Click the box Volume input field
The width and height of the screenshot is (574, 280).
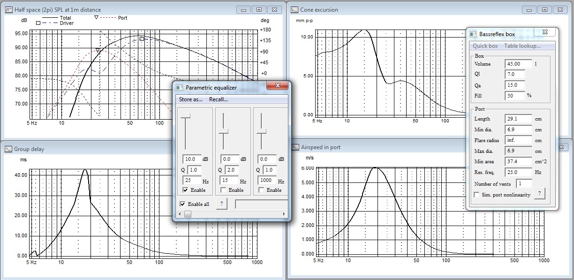518,64
